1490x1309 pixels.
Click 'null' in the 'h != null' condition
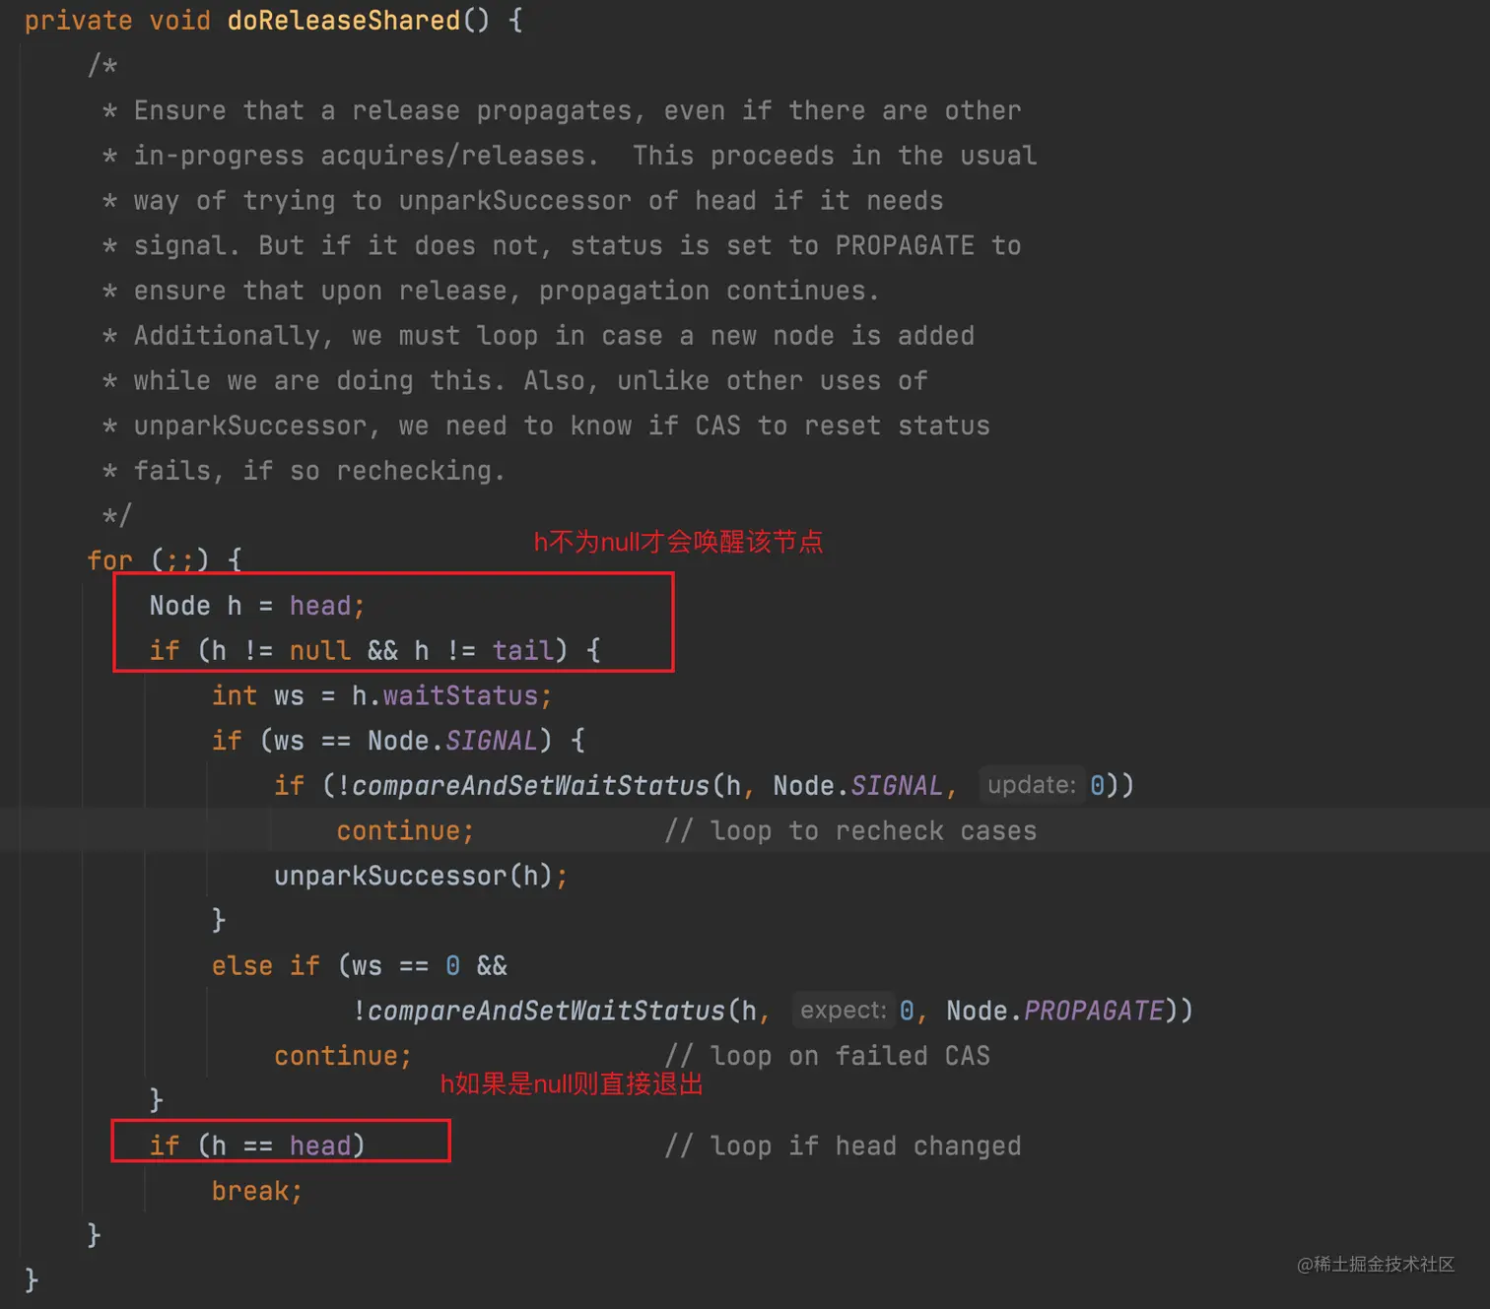320,650
